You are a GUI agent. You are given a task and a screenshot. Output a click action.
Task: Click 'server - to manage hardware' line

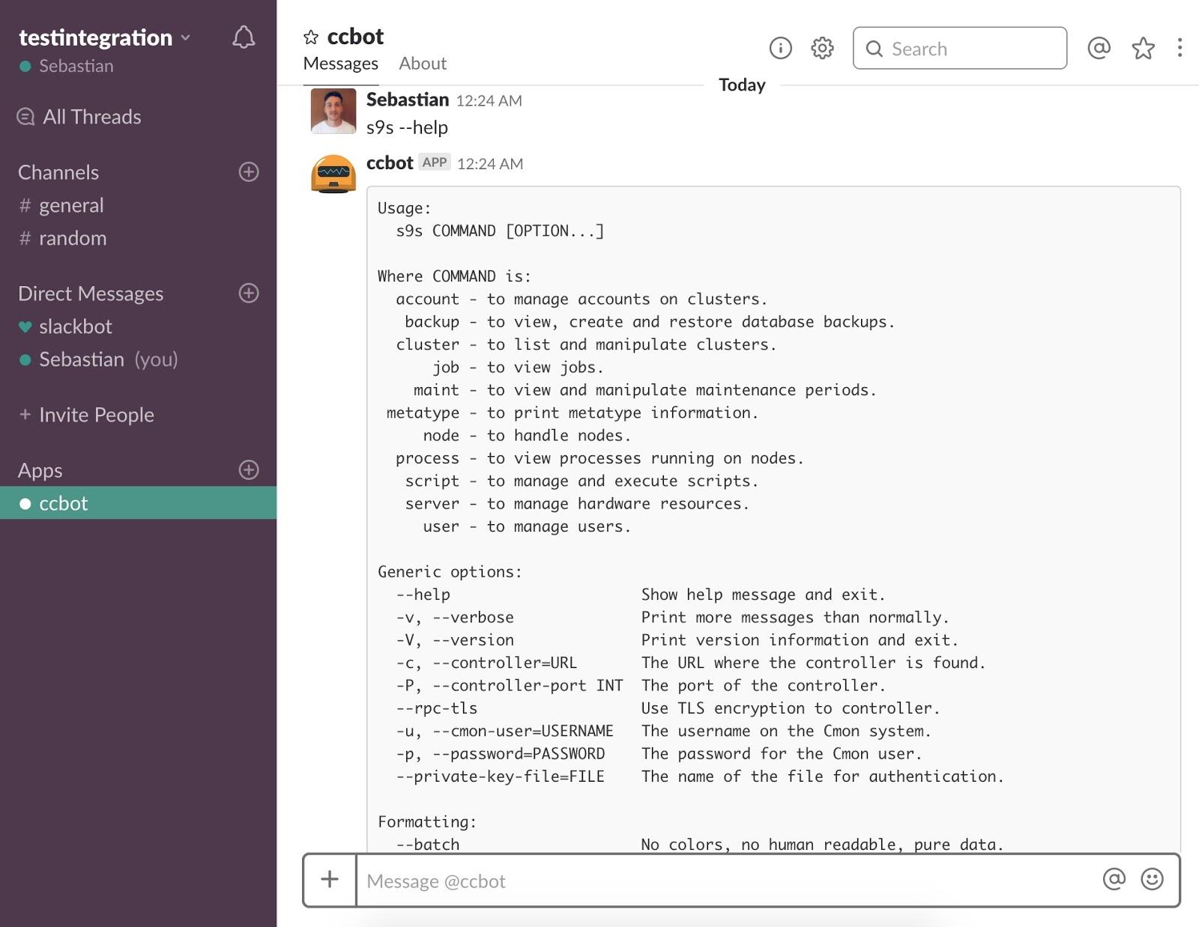tap(577, 503)
